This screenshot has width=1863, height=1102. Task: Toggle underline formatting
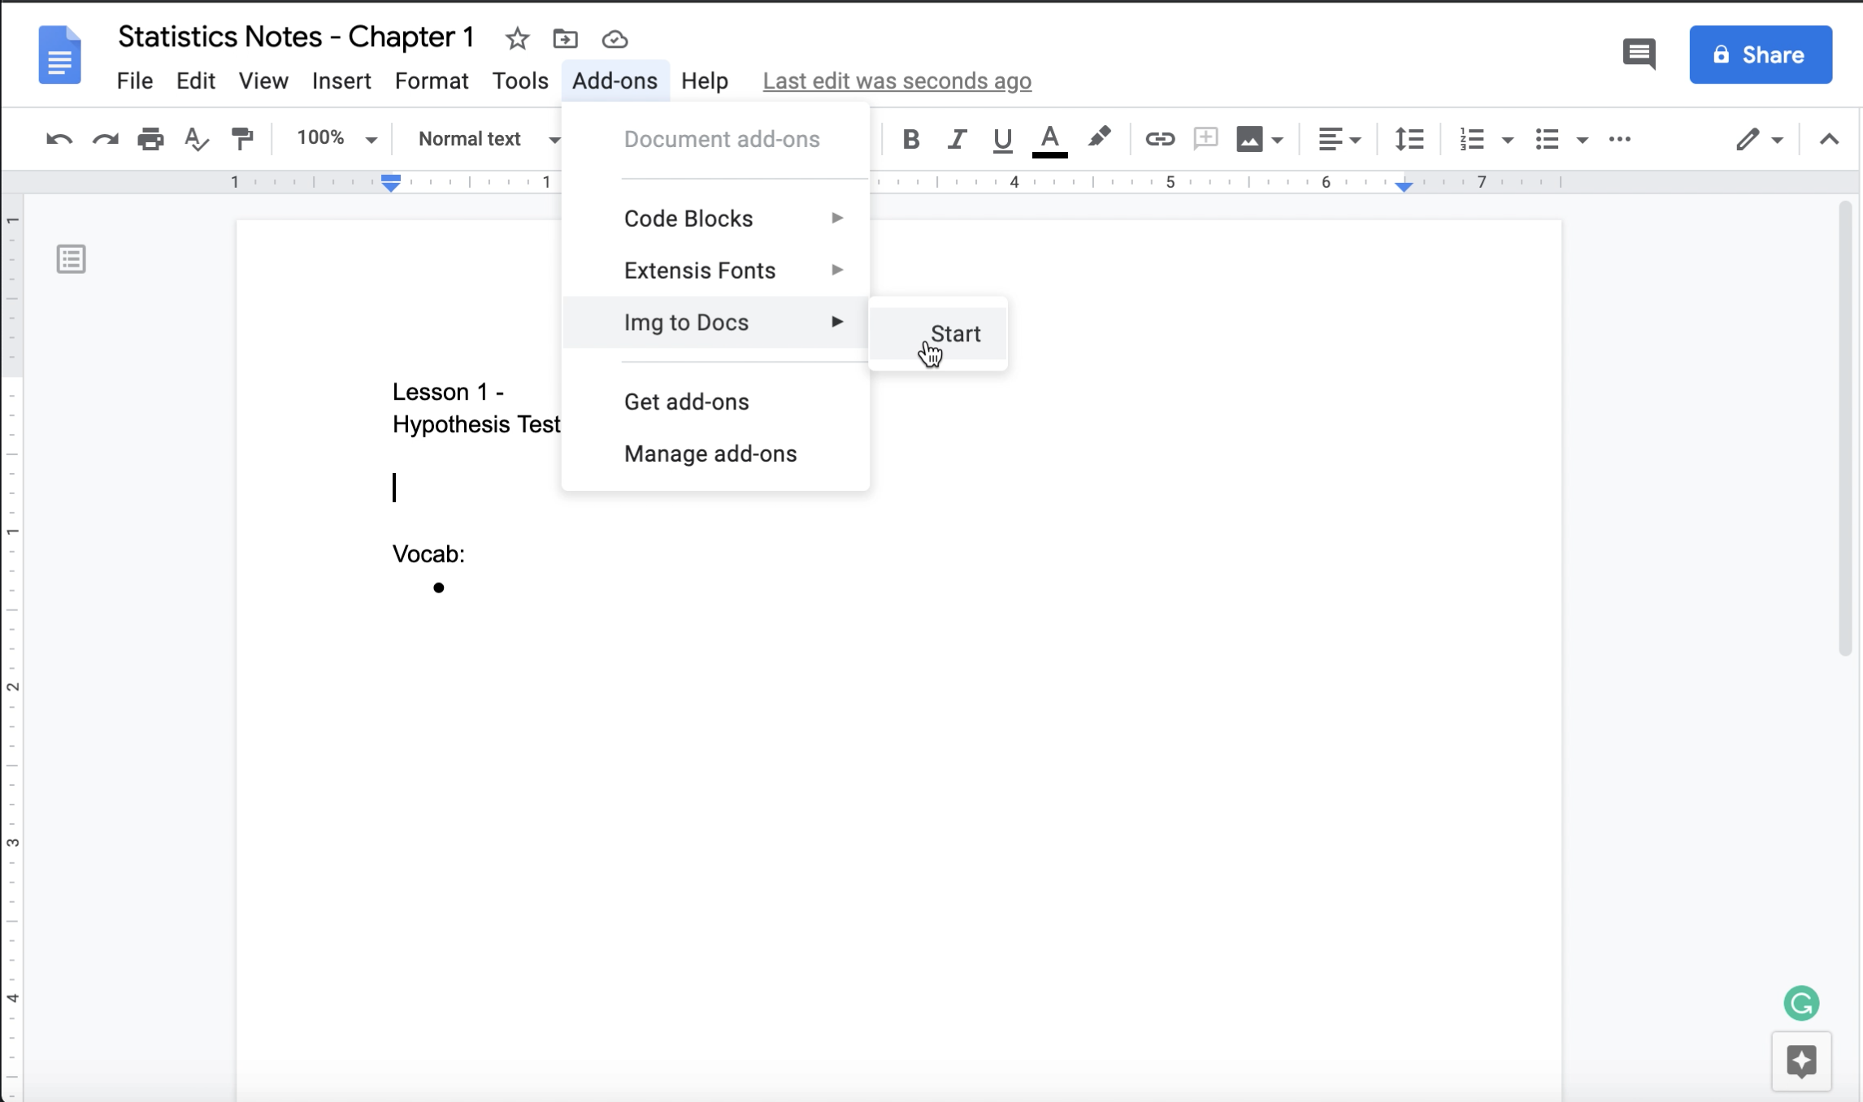pos(1002,139)
